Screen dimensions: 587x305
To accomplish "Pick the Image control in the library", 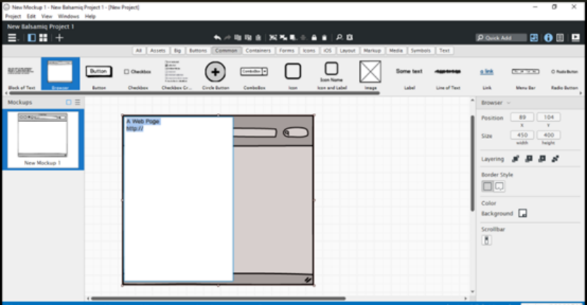I will pyautogui.click(x=371, y=74).
